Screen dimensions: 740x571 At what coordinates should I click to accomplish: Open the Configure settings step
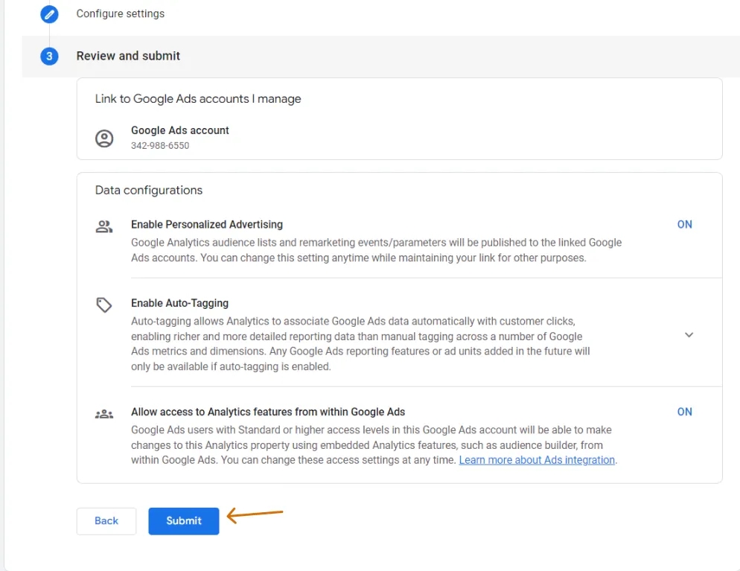(x=121, y=13)
